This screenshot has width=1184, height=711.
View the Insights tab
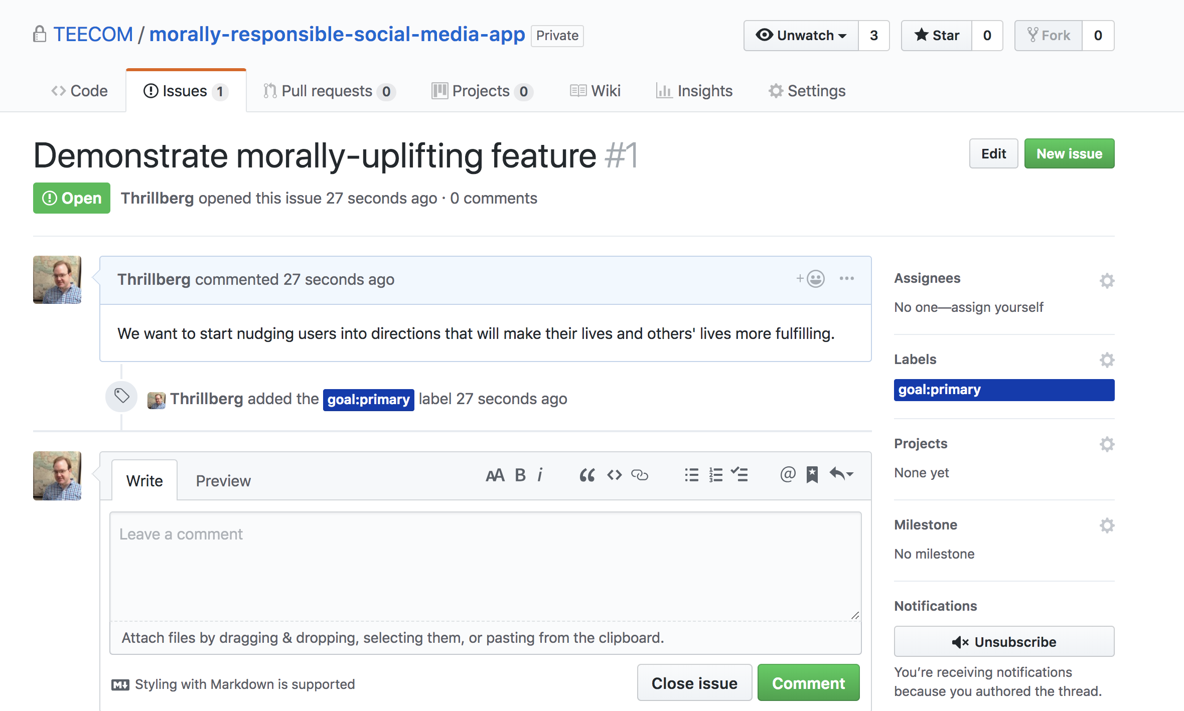pyautogui.click(x=694, y=91)
